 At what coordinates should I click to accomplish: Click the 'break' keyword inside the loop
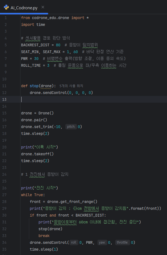click(x=44, y=236)
